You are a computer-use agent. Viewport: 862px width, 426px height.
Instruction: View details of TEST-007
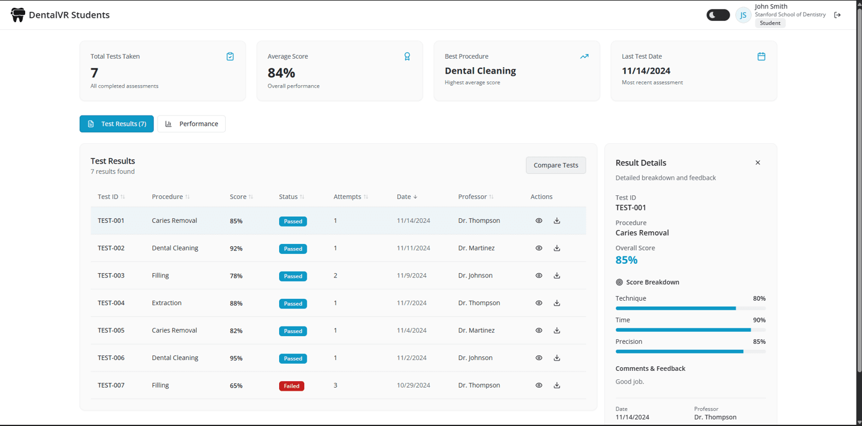pyautogui.click(x=539, y=385)
